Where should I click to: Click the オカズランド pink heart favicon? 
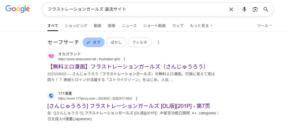pyautogui.click(x=51, y=56)
